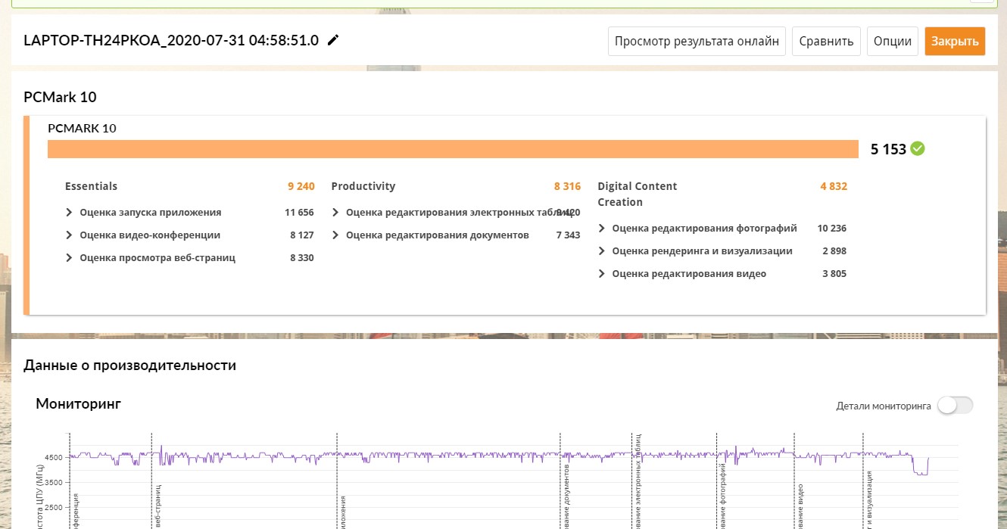
Task: Click the video conference score 8 127
Action: 302,235
